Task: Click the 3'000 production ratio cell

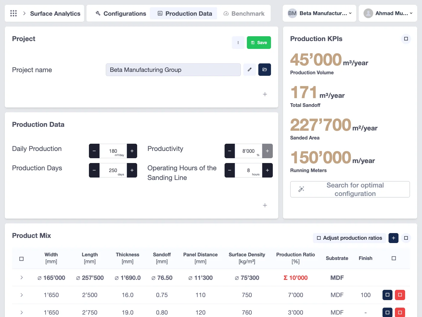Action: tap(295, 312)
